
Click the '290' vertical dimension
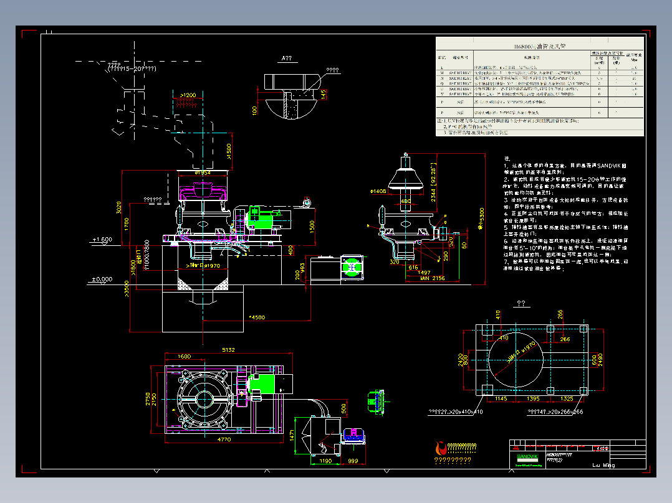[x=446, y=256]
